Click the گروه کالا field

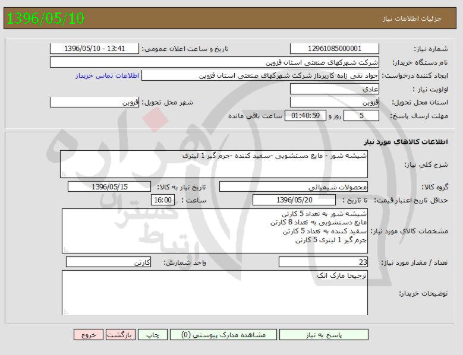point(293,186)
